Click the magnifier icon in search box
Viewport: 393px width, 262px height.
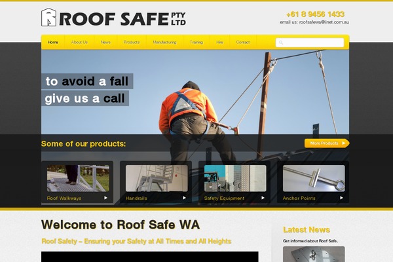pos(281,43)
